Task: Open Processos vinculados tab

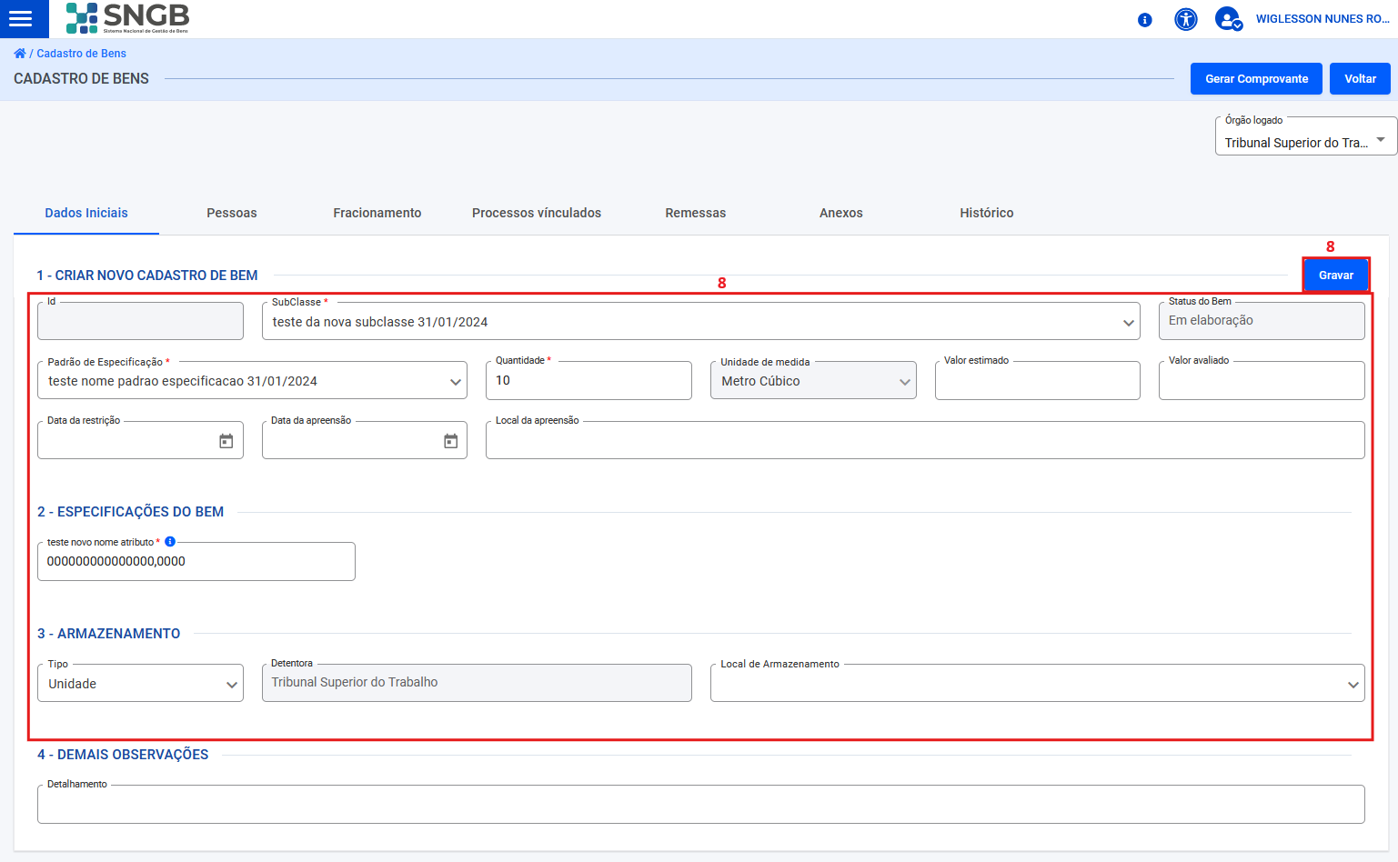Action: point(537,213)
